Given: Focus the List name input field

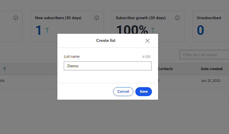Looking at the screenshot, I should [108, 66].
